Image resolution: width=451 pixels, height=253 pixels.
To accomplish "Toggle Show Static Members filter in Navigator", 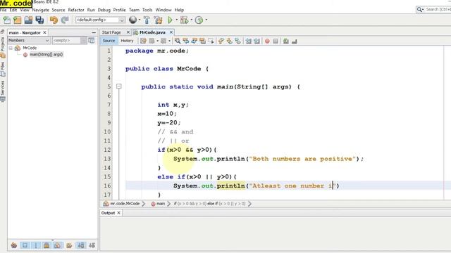I will click(36, 245).
